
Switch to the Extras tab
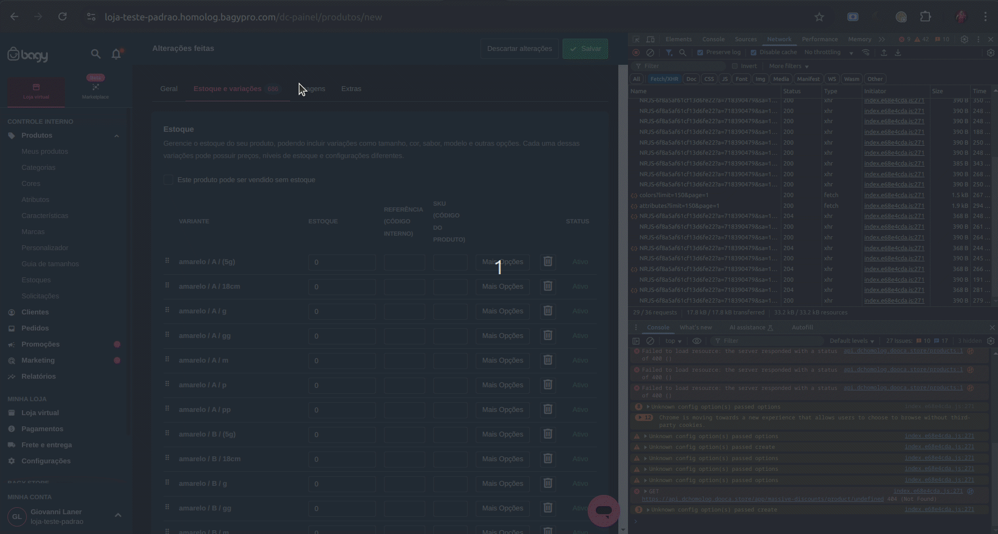point(351,89)
